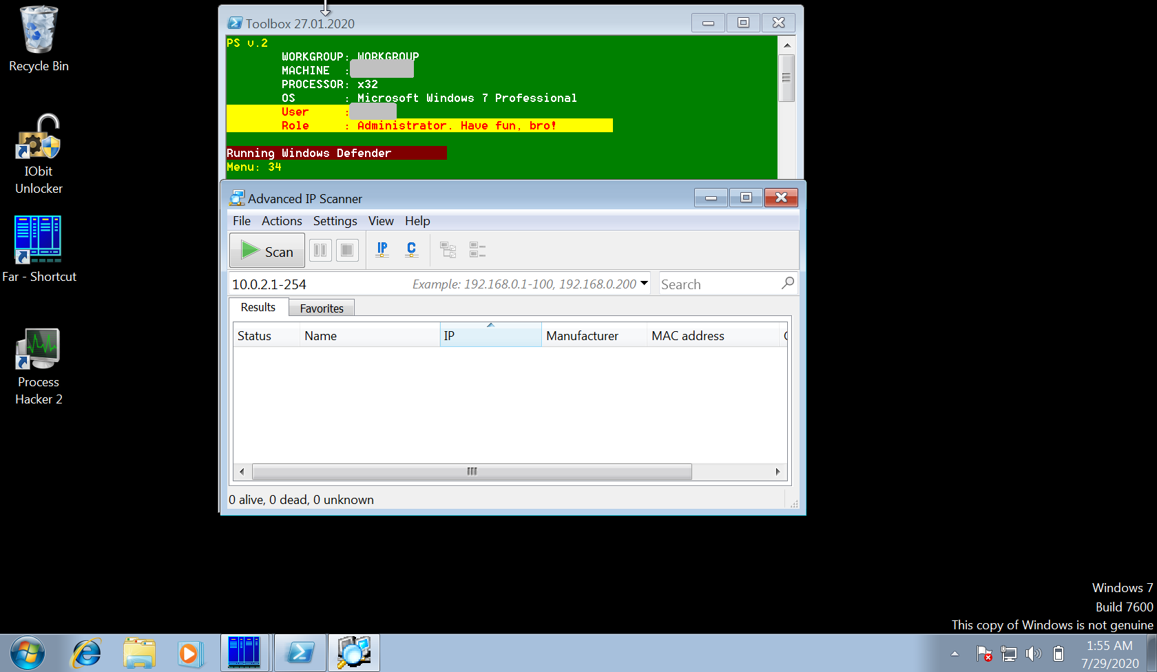
Task: Show hidden system tray icons
Action: click(955, 653)
